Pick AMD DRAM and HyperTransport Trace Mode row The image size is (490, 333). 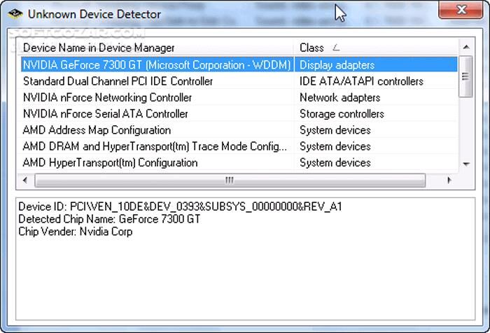(x=155, y=146)
